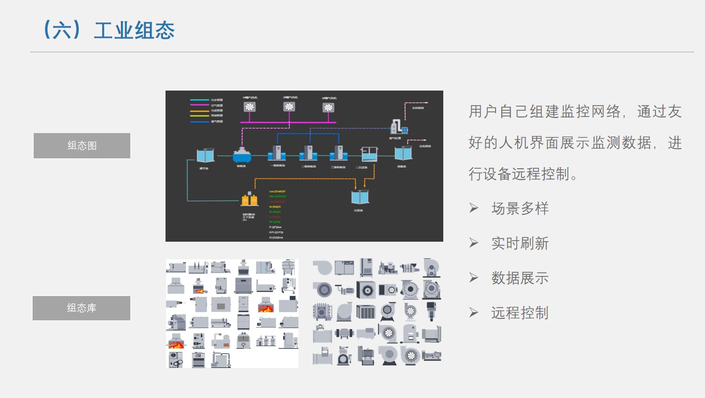Click the 消毒池 disinfection tank icon
Image resolution: width=705 pixels, height=398 pixels.
point(402,154)
